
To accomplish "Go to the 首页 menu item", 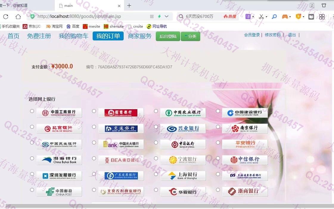I will [13, 36].
